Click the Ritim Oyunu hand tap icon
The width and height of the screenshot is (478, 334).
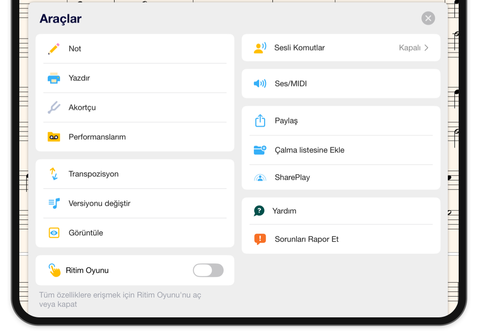pyautogui.click(x=54, y=270)
